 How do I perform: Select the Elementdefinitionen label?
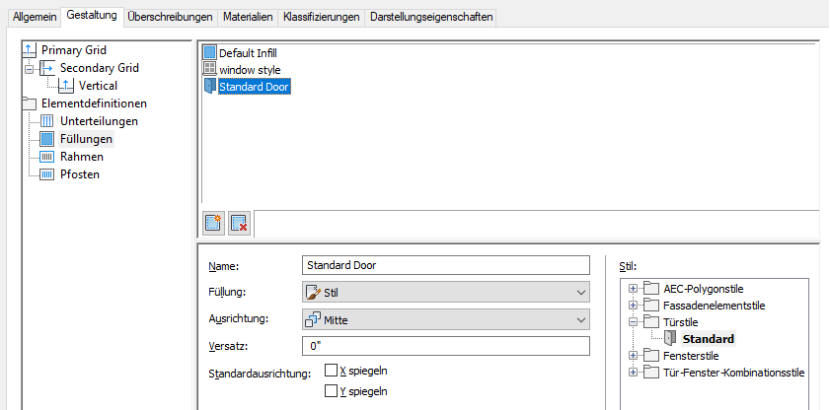point(94,103)
